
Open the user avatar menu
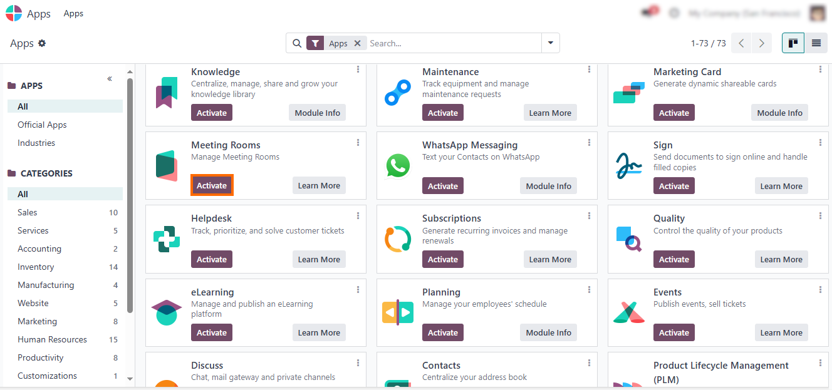(x=818, y=13)
